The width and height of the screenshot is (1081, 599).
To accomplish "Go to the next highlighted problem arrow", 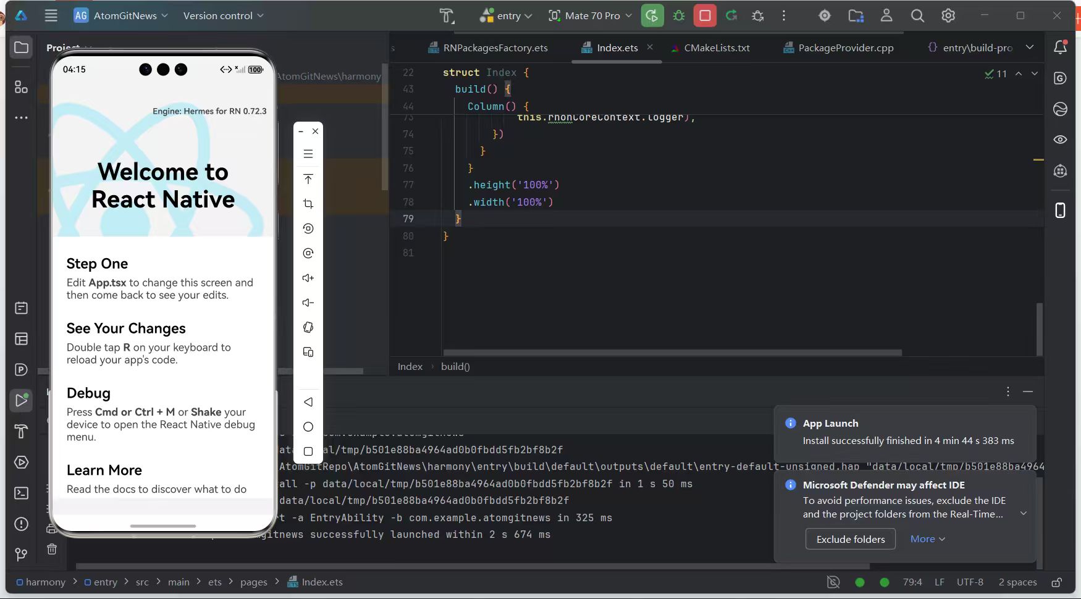I will (1035, 73).
